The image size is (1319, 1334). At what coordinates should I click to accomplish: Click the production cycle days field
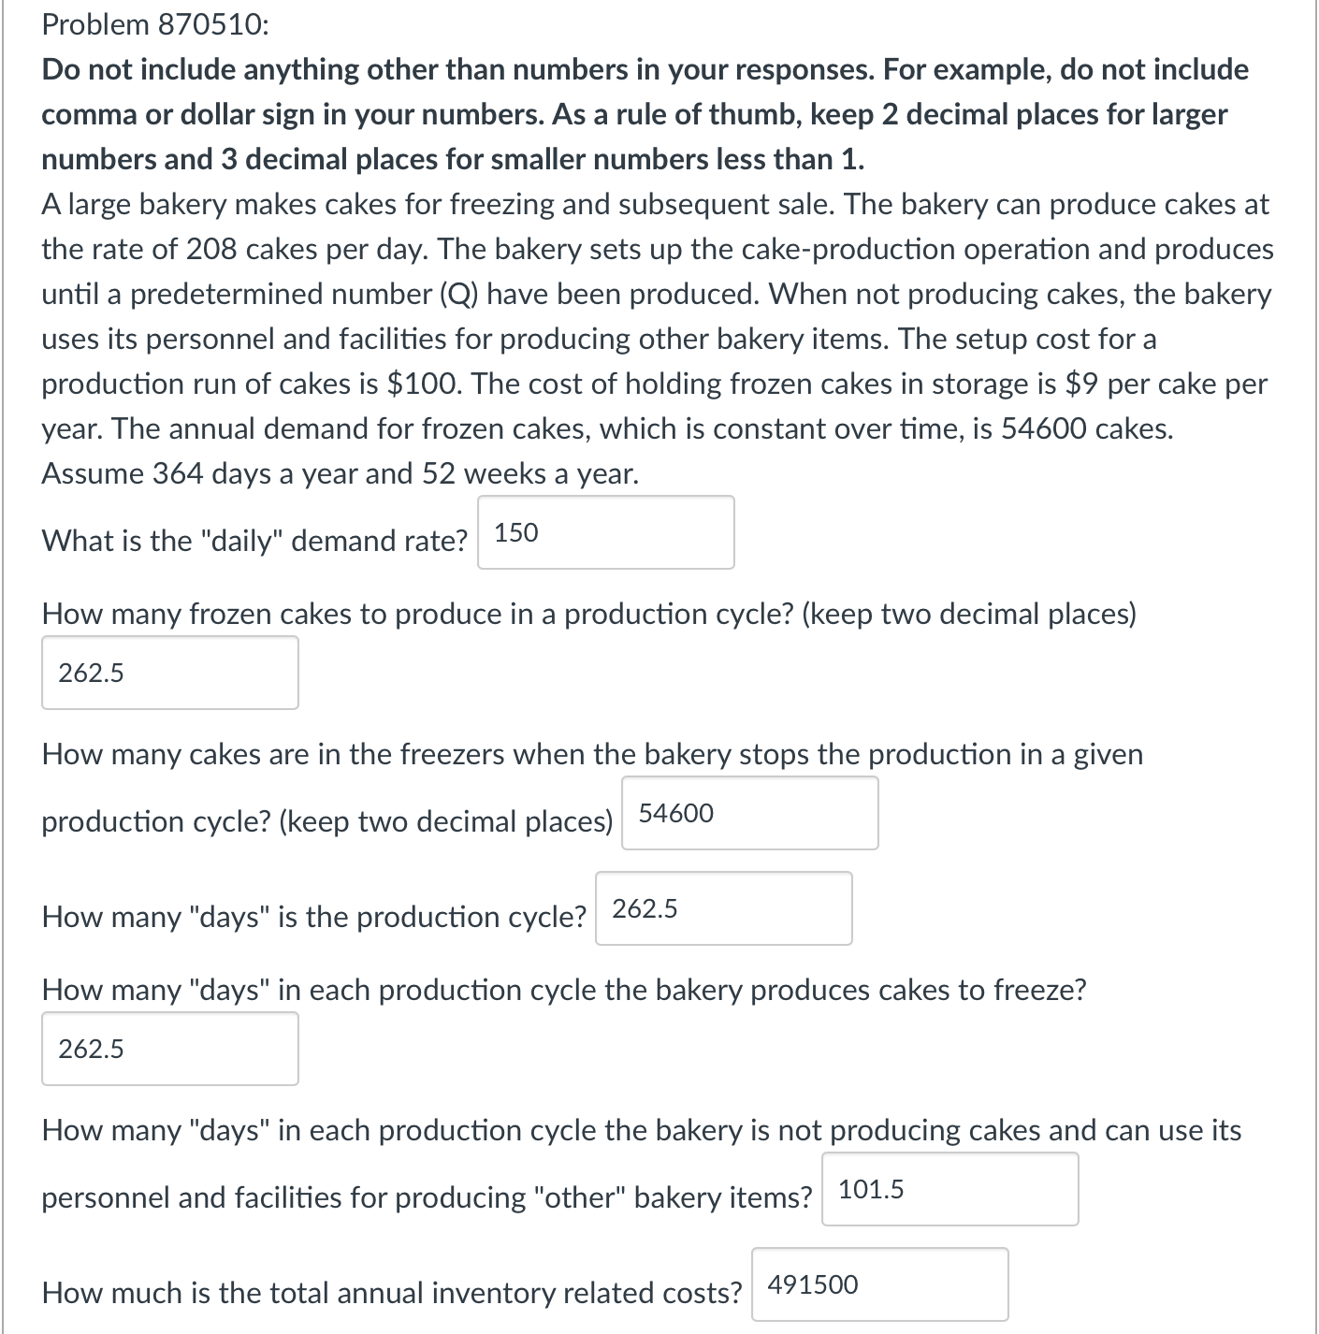coord(723,908)
